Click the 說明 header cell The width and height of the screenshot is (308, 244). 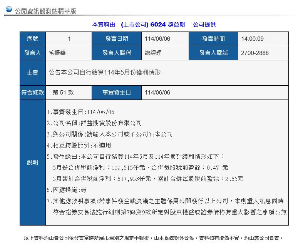pos(33,163)
